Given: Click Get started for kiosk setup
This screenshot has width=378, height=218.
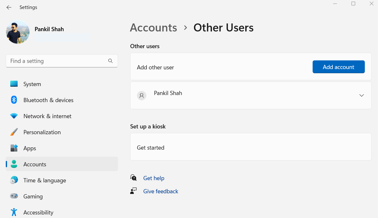Looking at the screenshot, I should pos(251,147).
